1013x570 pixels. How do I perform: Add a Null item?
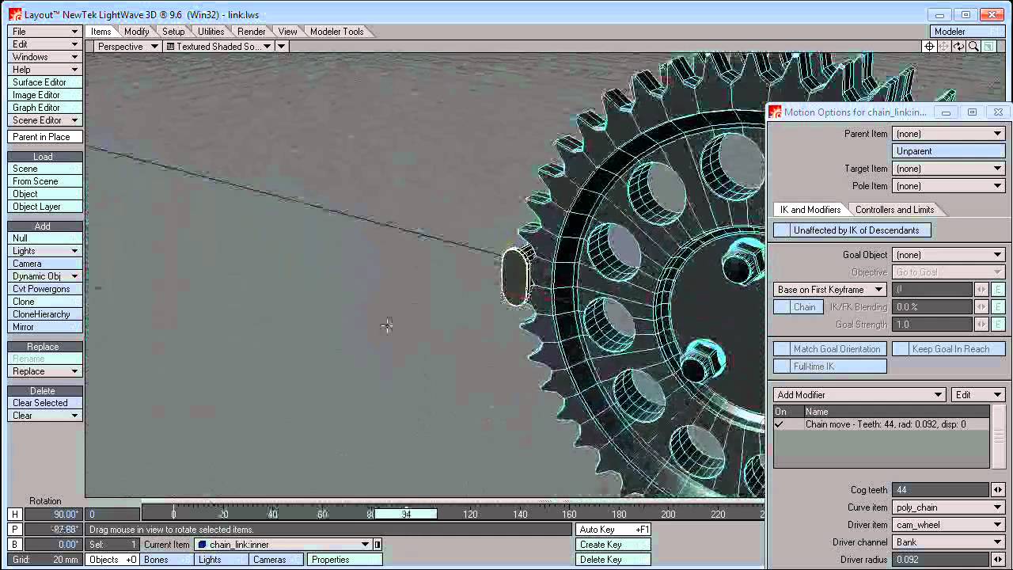(45, 238)
